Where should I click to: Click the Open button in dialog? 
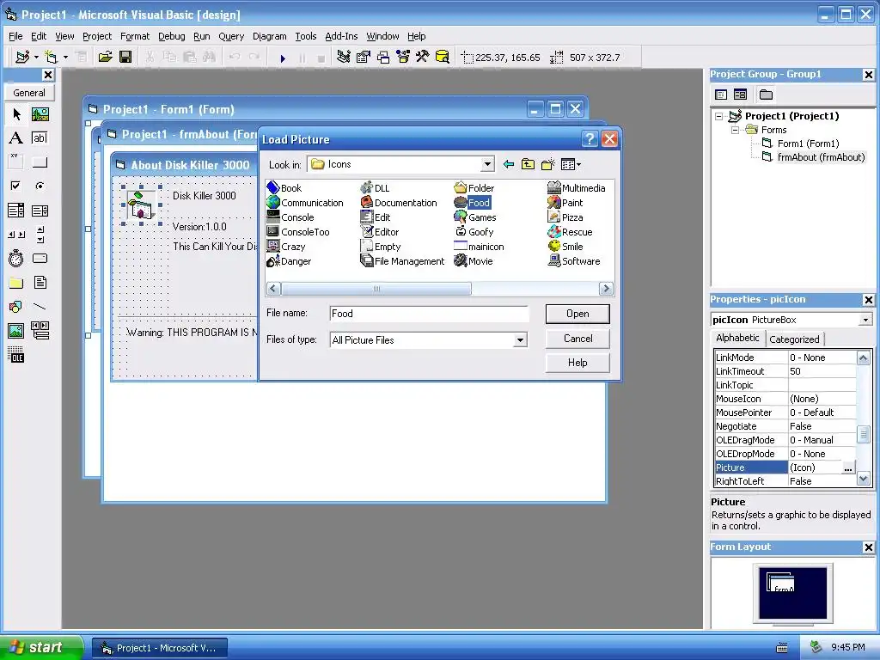click(x=577, y=314)
